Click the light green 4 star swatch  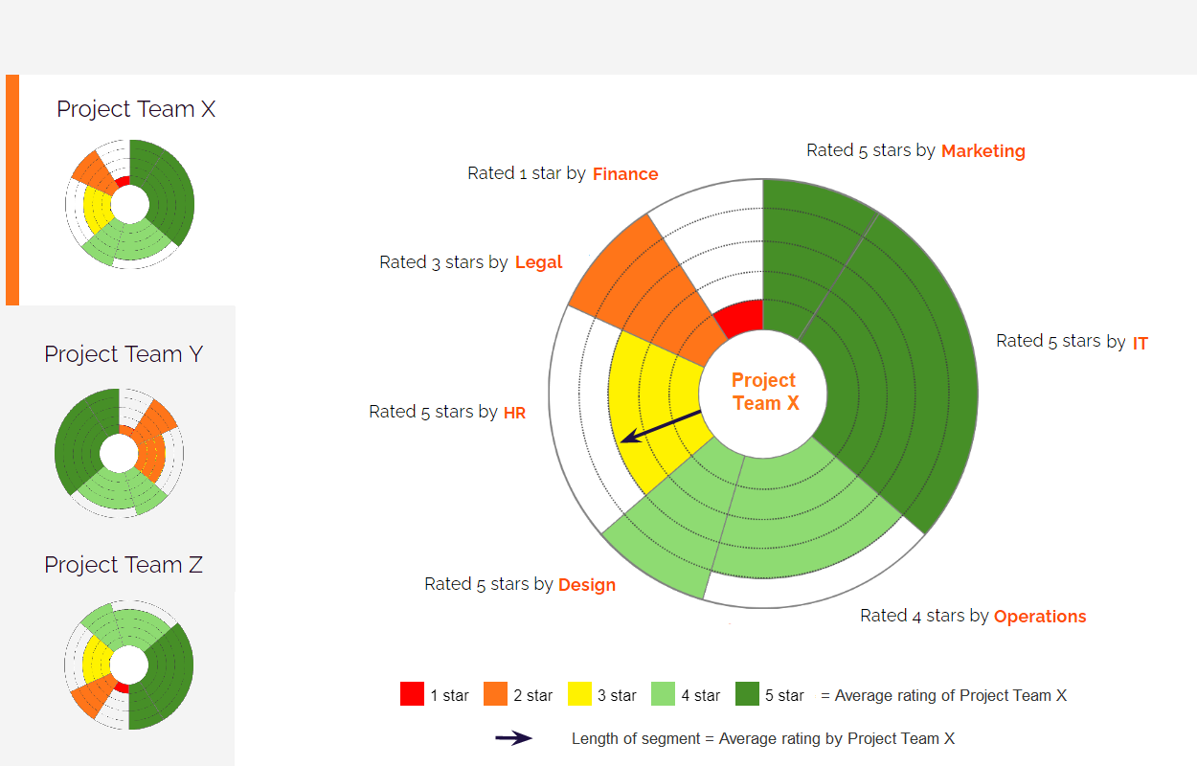pos(663,694)
